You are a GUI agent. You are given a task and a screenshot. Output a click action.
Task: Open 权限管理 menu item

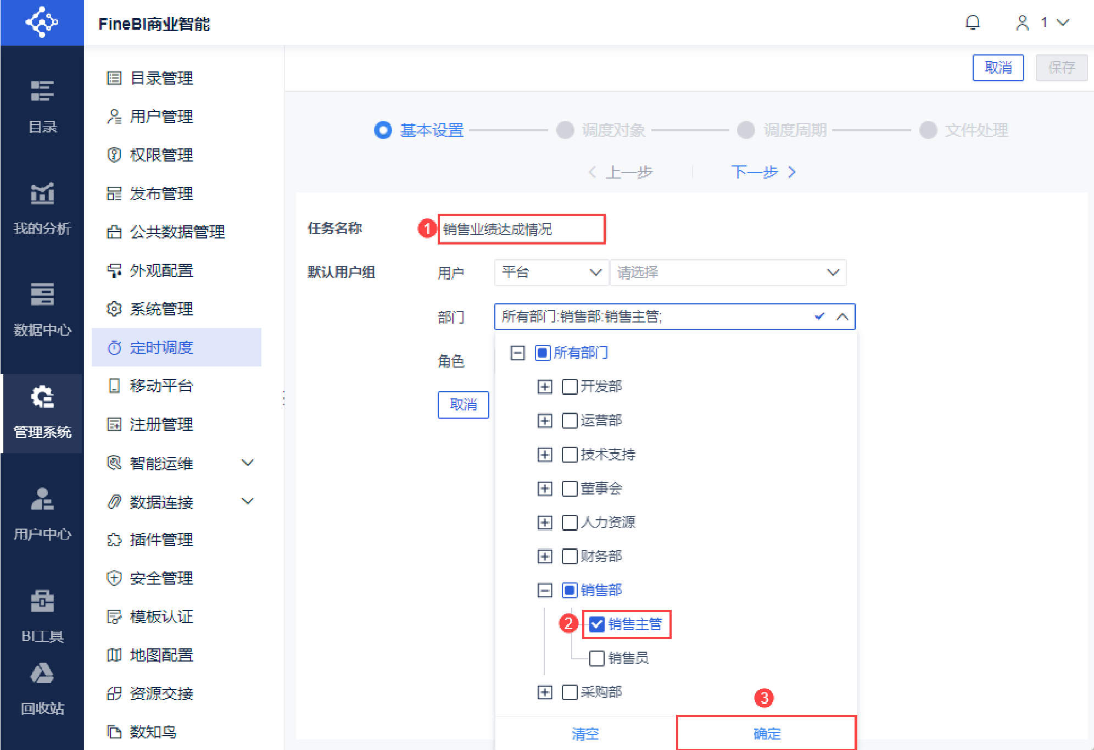coord(161,155)
